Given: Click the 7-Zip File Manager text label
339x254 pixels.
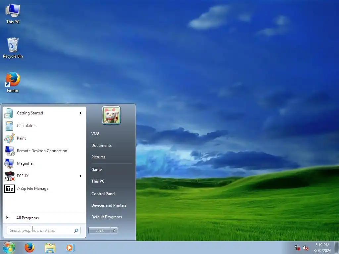Looking at the screenshot, I should pyautogui.click(x=33, y=189).
